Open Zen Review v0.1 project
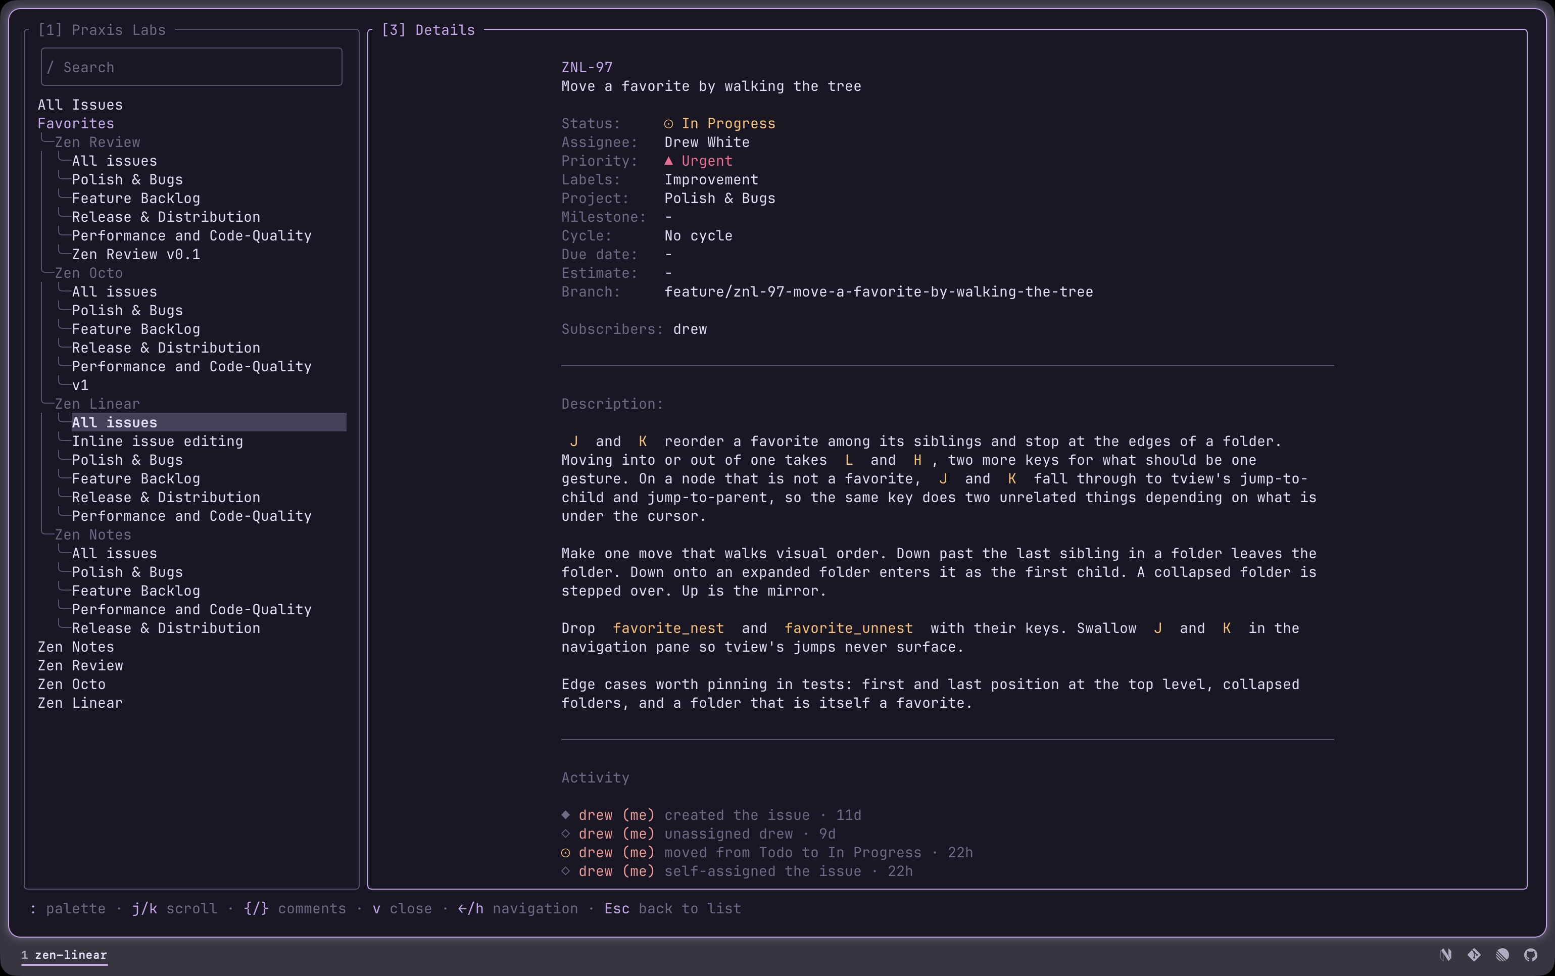This screenshot has width=1555, height=976. point(136,254)
